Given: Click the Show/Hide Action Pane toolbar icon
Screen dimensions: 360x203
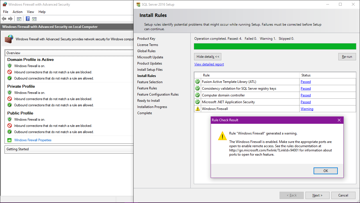Looking at the screenshot, I should 34,19.
